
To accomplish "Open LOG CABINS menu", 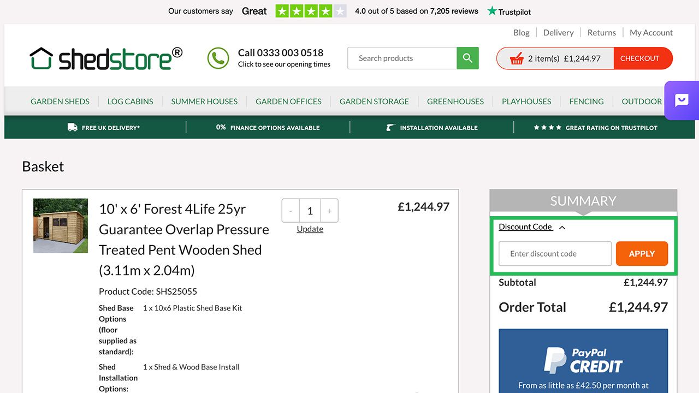I will pos(131,102).
